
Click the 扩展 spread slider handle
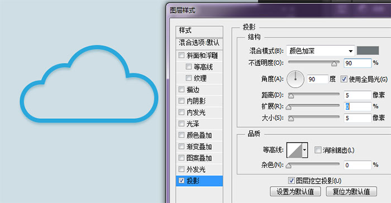coord(289,108)
